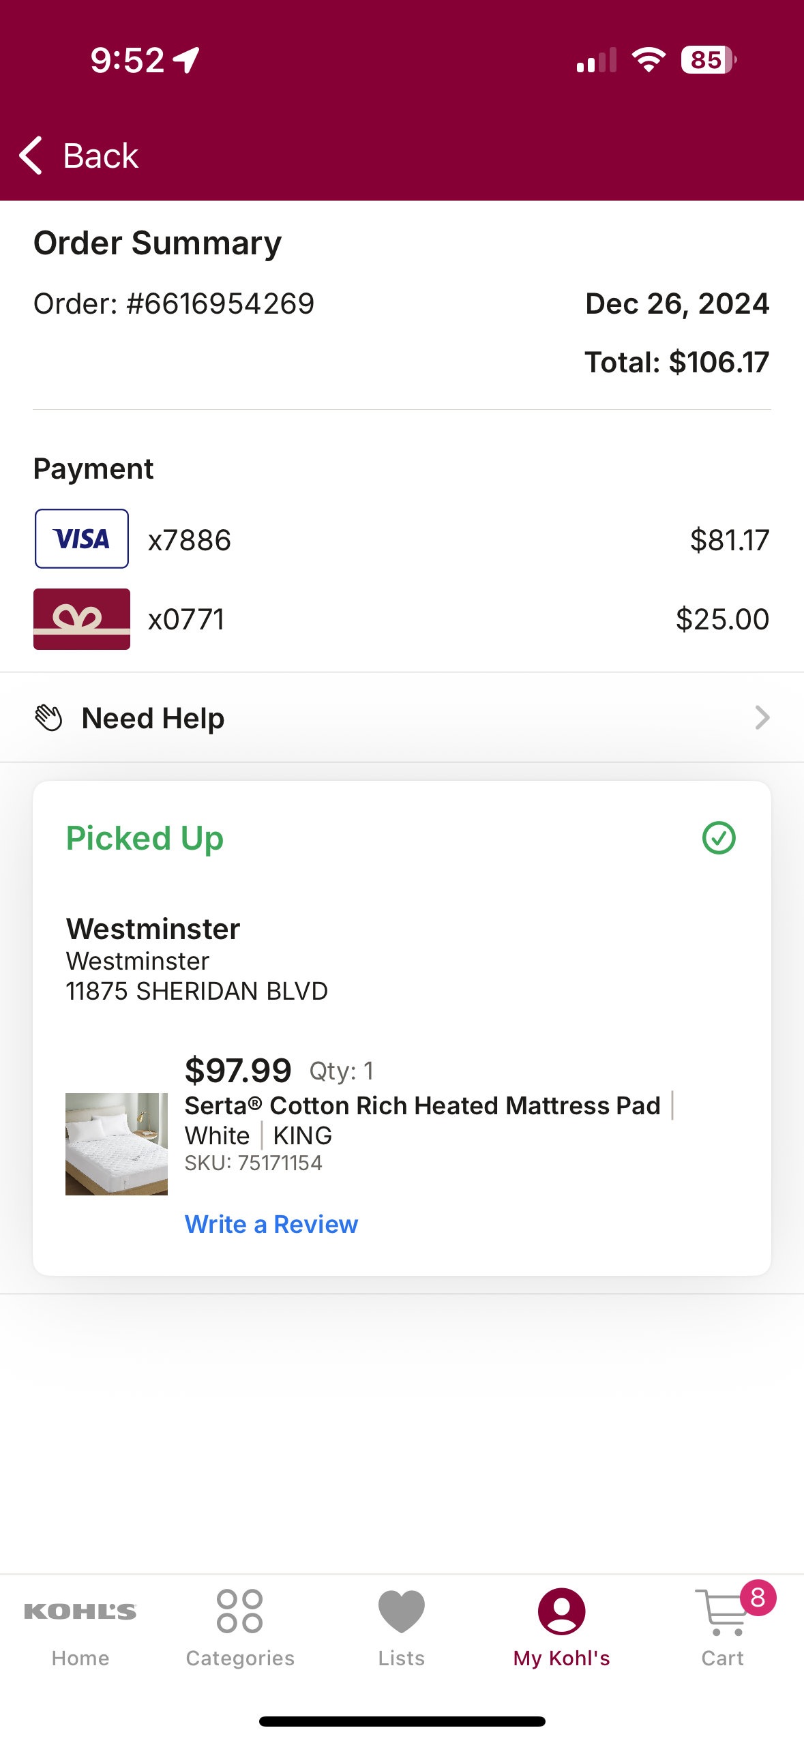Tap the Kohl's gift card icon

coord(82,619)
